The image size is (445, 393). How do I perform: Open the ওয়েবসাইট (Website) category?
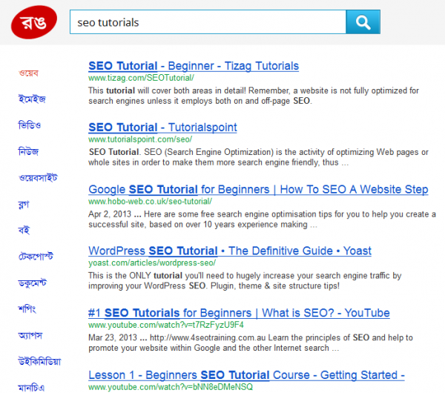[x=38, y=178]
